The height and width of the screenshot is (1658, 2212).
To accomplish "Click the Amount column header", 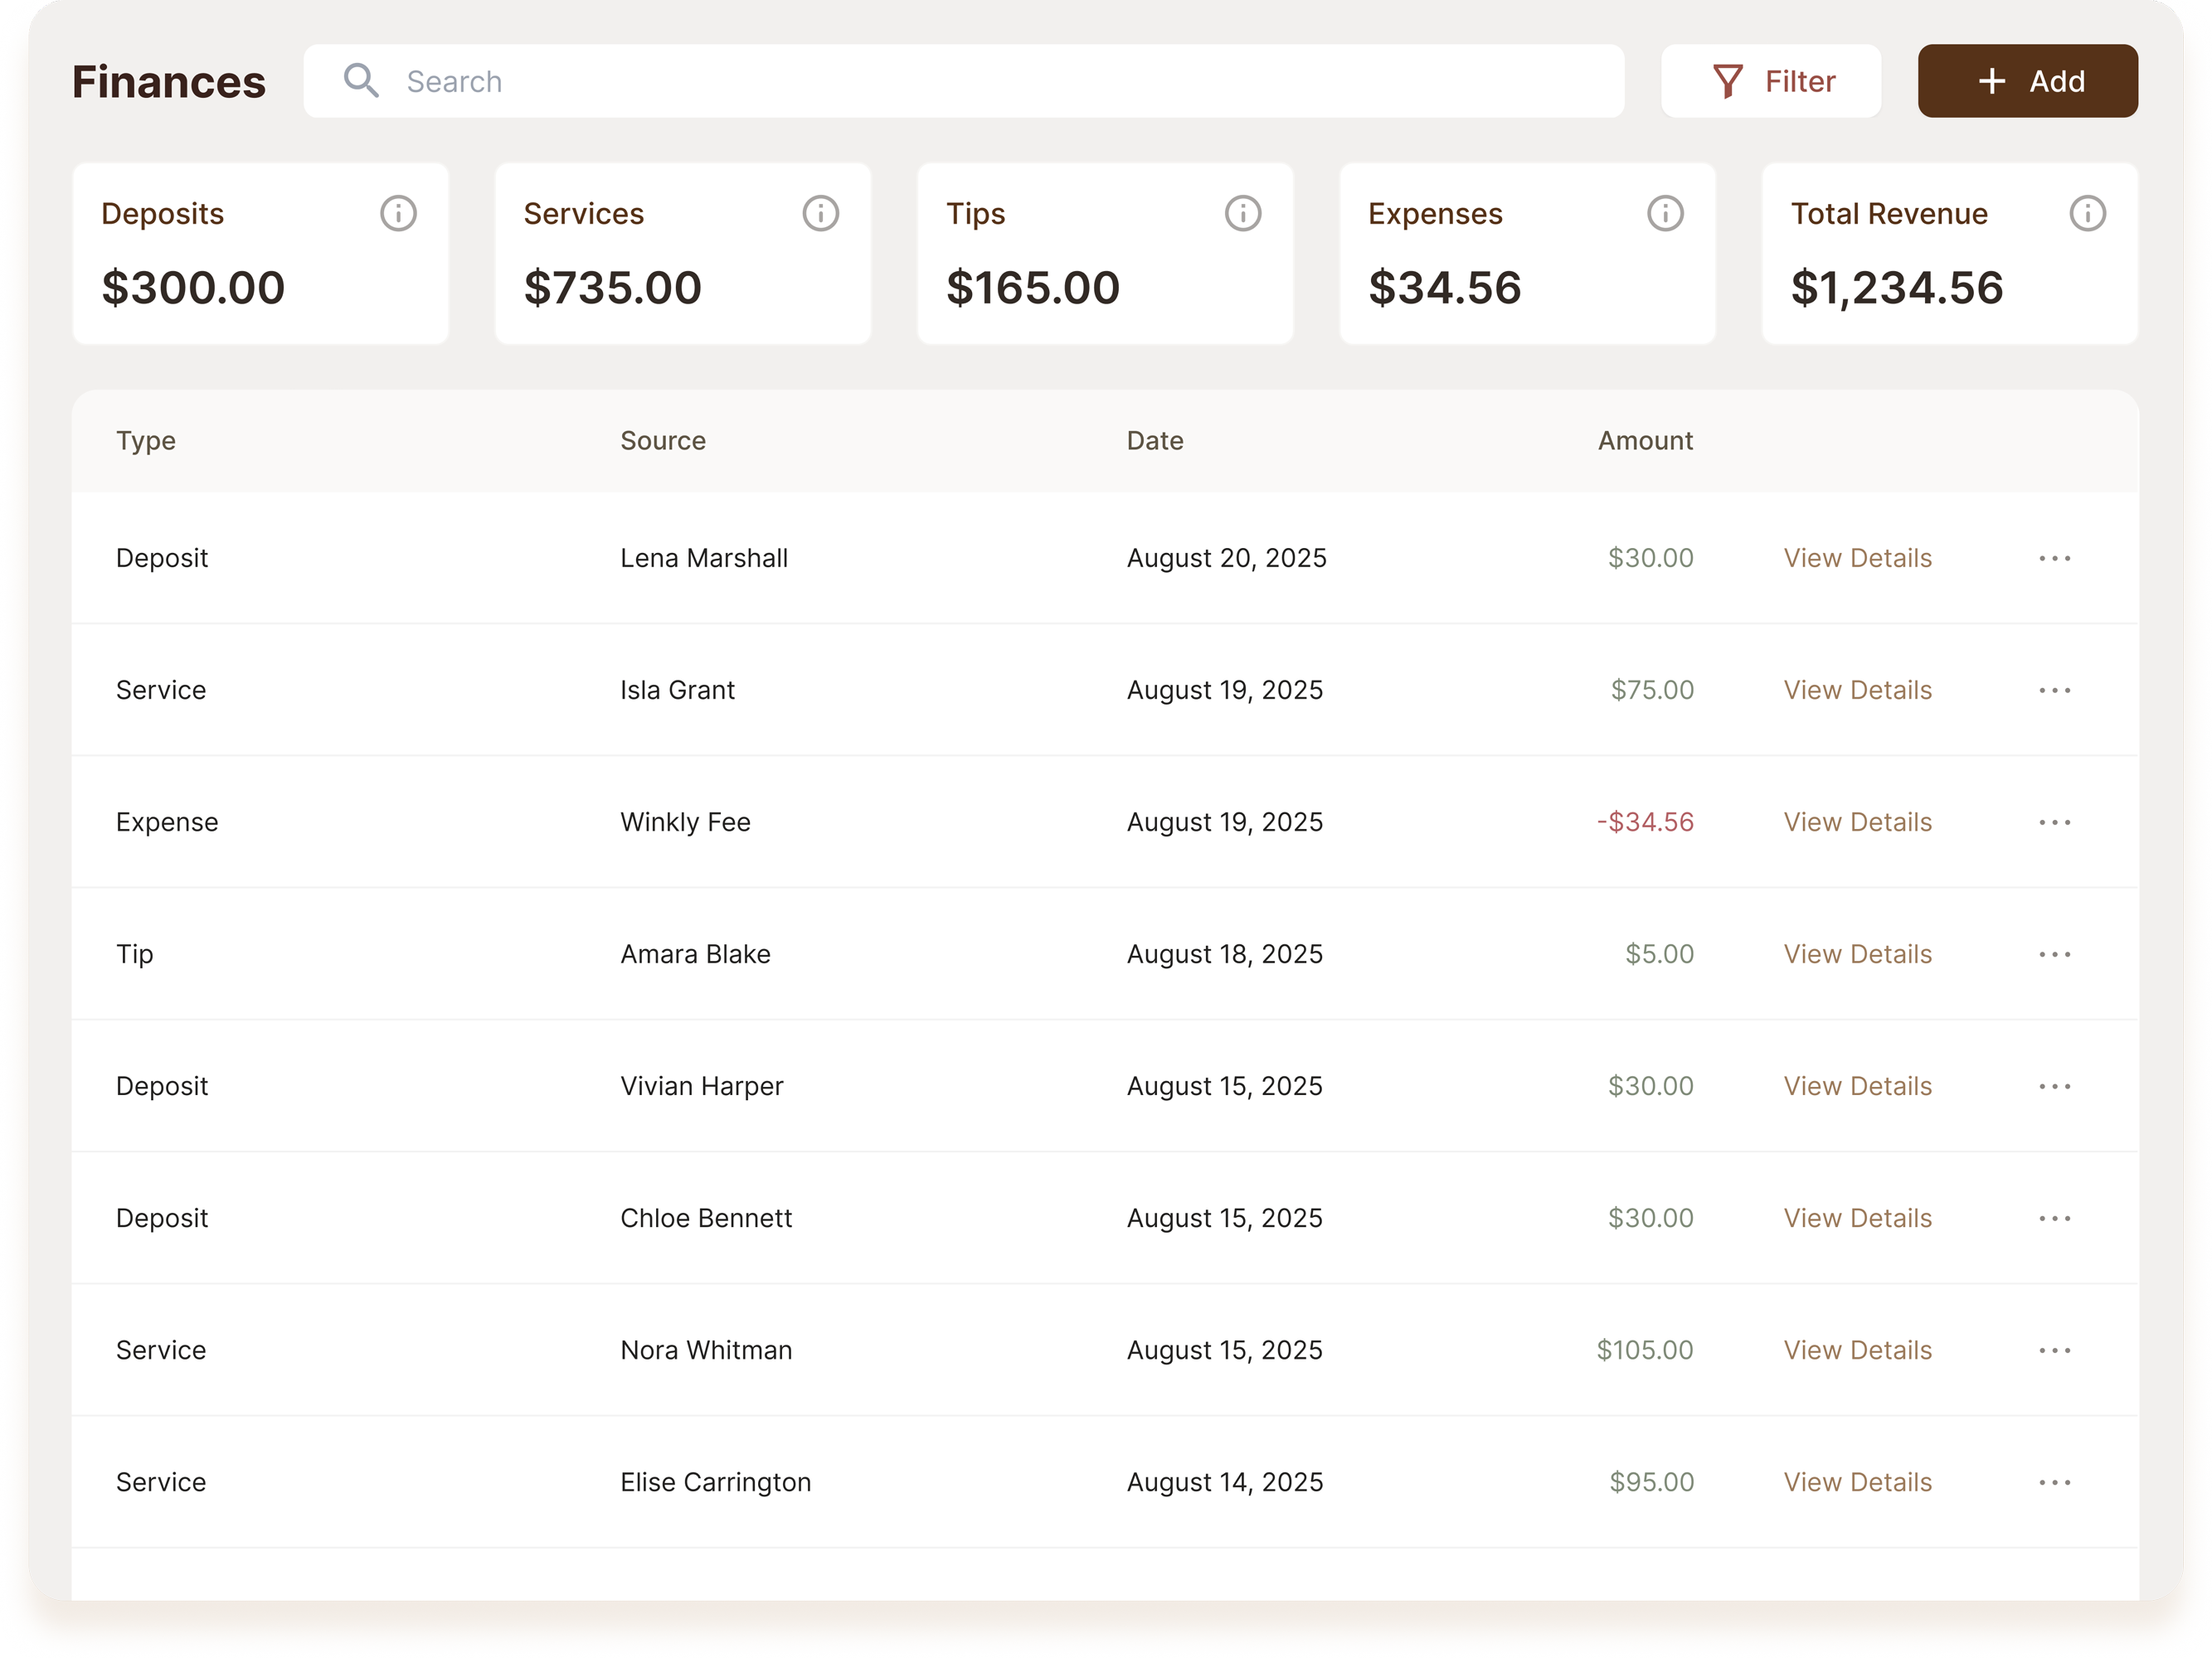I will (1644, 441).
